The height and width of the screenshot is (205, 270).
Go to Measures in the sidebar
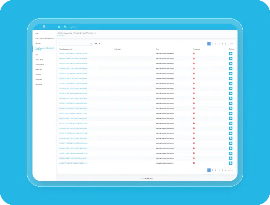click(39, 84)
